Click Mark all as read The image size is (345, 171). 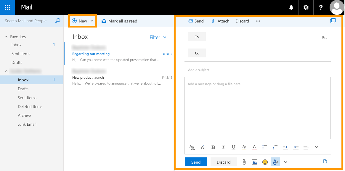coord(119,21)
